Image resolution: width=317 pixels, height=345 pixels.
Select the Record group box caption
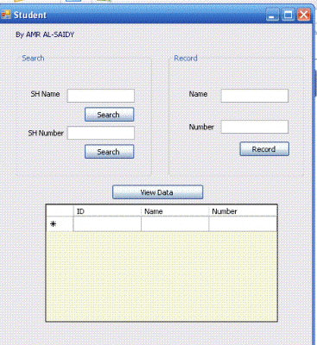pos(186,58)
